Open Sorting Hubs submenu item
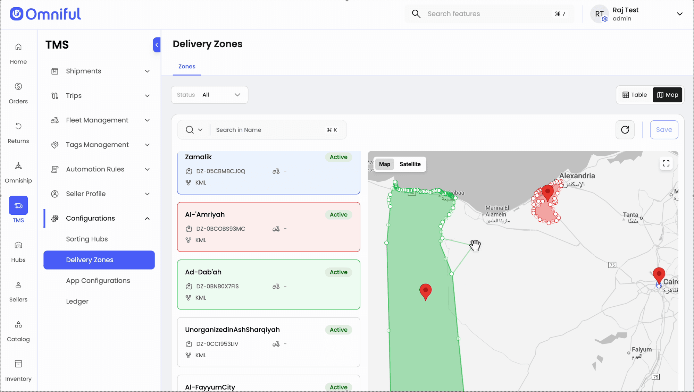The image size is (694, 392). [x=87, y=239]
